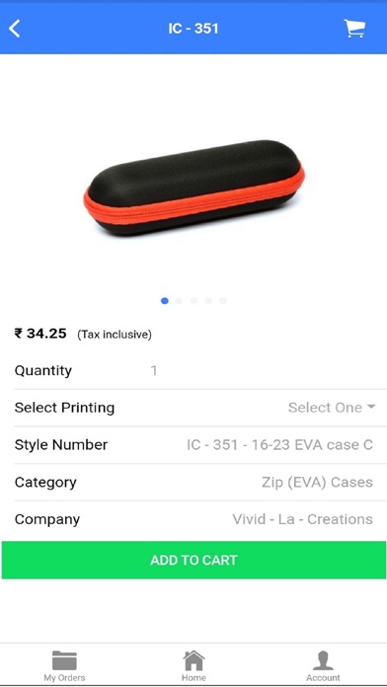
Task: Open My Orders folder icon
Action: (x=64, y=660)
